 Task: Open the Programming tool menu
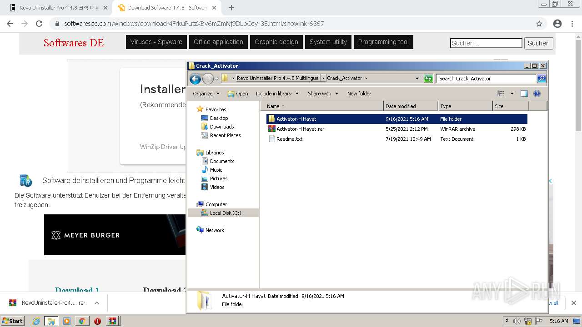(x=383, y=42)
